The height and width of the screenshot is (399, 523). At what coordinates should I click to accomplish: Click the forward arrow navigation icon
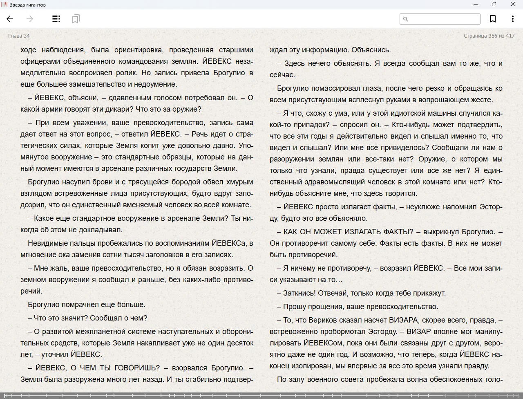(x=30, y=19)
